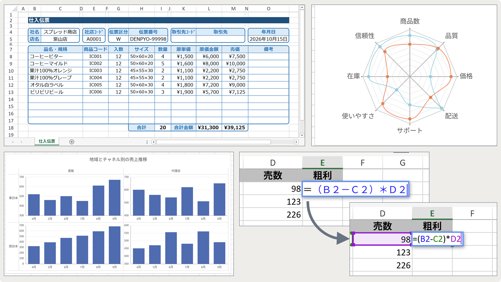Screen dimensions: 501x282
Task: Select the total ¥31,300 cell
Action: coord(209,128)
